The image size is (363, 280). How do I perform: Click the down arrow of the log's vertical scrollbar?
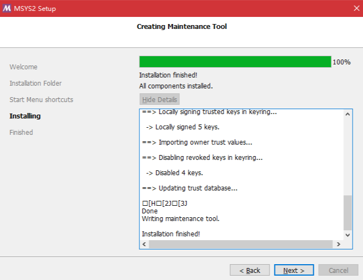(348, 235)
